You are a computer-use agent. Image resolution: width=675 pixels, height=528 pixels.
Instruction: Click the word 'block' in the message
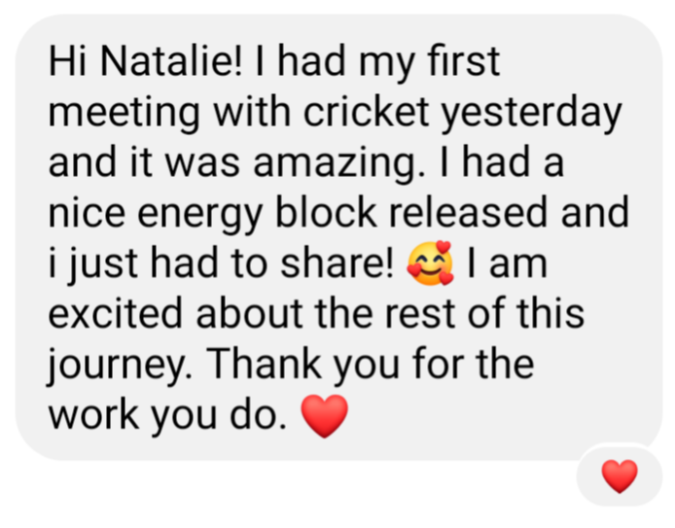tap(326, 212)
